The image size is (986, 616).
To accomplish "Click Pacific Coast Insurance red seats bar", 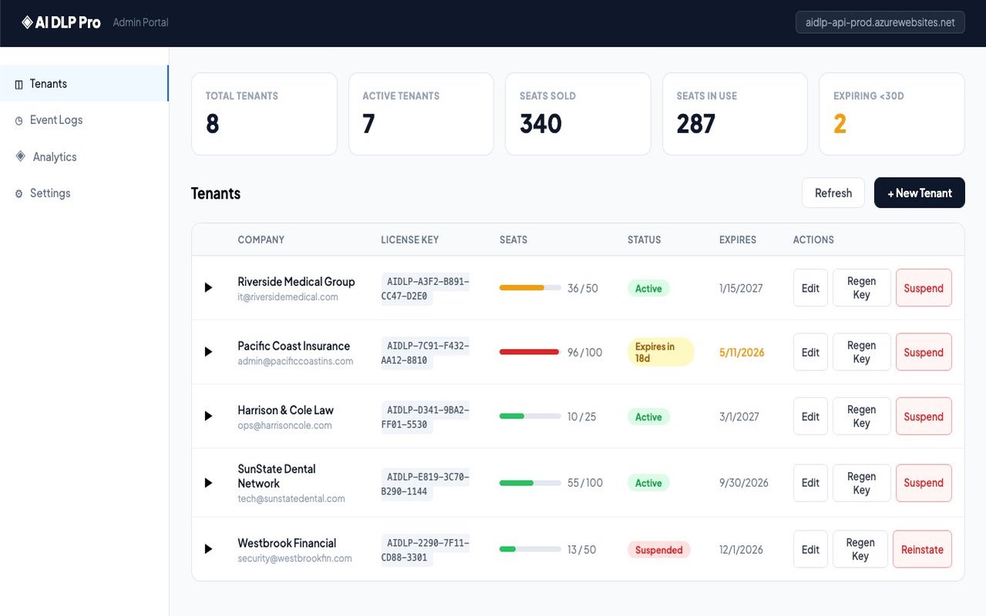I will coord(530,352).
